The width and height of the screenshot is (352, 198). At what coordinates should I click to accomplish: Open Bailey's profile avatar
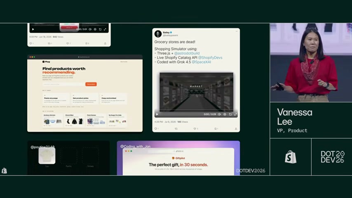[158, 34]
